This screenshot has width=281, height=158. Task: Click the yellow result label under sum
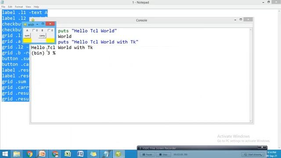[x=27, y=40]
